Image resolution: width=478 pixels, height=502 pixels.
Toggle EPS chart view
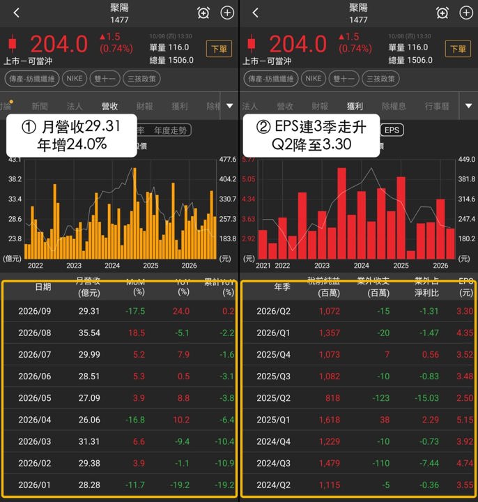(392, 130)
